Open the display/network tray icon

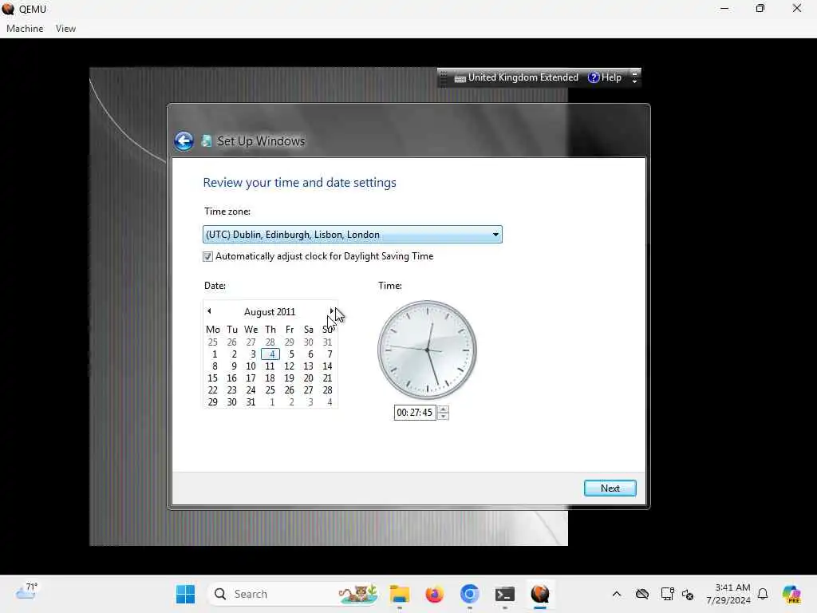pos(667,594)
